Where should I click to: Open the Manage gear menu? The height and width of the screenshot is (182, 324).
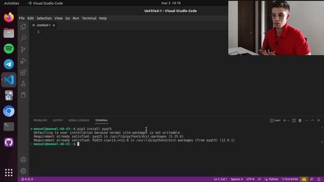pos(23,171)
